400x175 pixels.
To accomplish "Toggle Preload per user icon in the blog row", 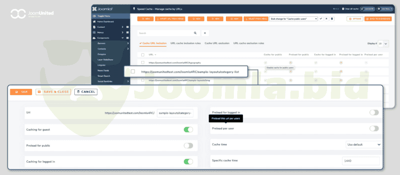I will point(366,80).
